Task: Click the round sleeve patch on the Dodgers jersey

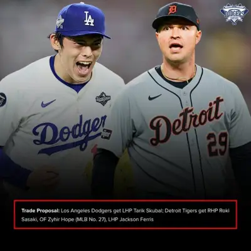Action: click(x=3, y=100)
